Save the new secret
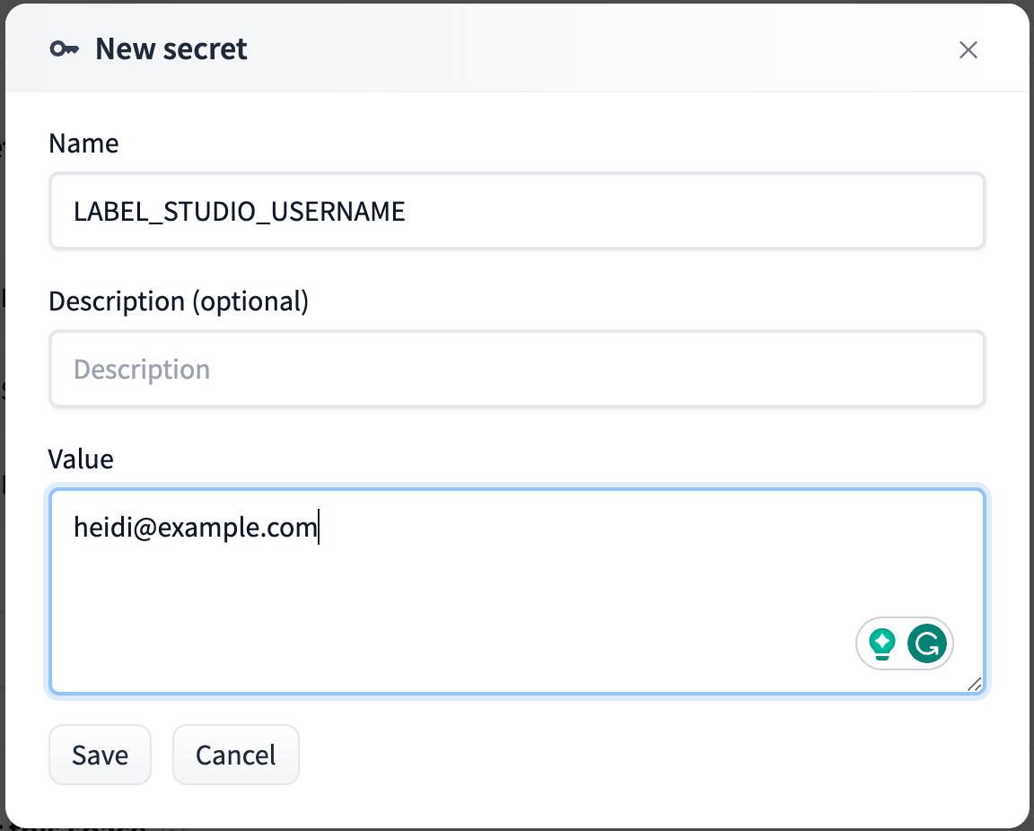Viewport: 1034px width, 831px height. (100, 755)
